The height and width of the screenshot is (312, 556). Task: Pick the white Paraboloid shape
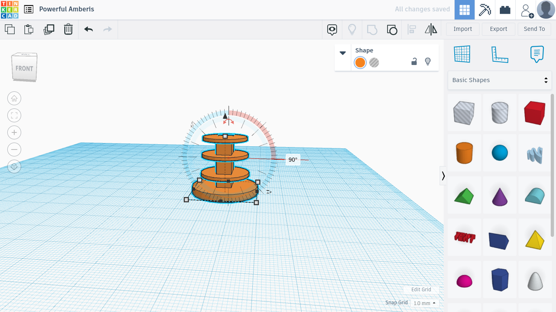pyautogui.click(x=535, y=280)
